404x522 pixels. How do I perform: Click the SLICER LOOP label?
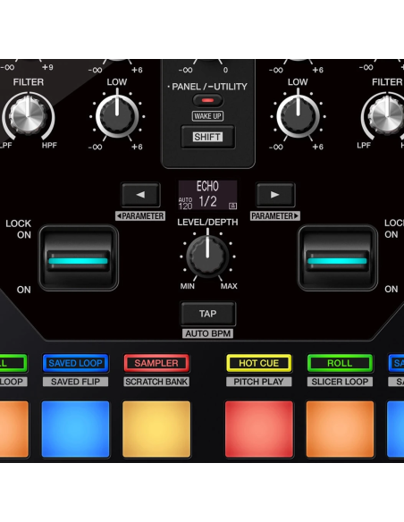coord(340,382)
